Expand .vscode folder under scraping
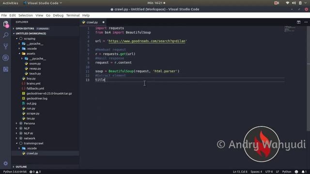Image resolution: width=310 pixels, height=174 pixels. point(31,48)
